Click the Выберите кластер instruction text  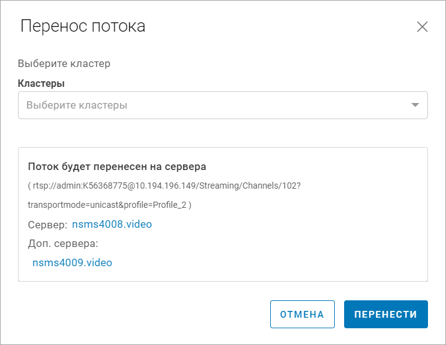64,63
